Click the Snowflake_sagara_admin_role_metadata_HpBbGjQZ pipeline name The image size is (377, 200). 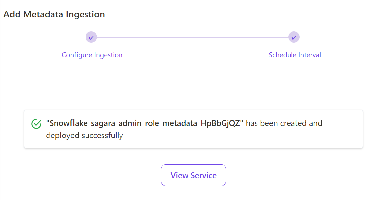pos(145,123)
